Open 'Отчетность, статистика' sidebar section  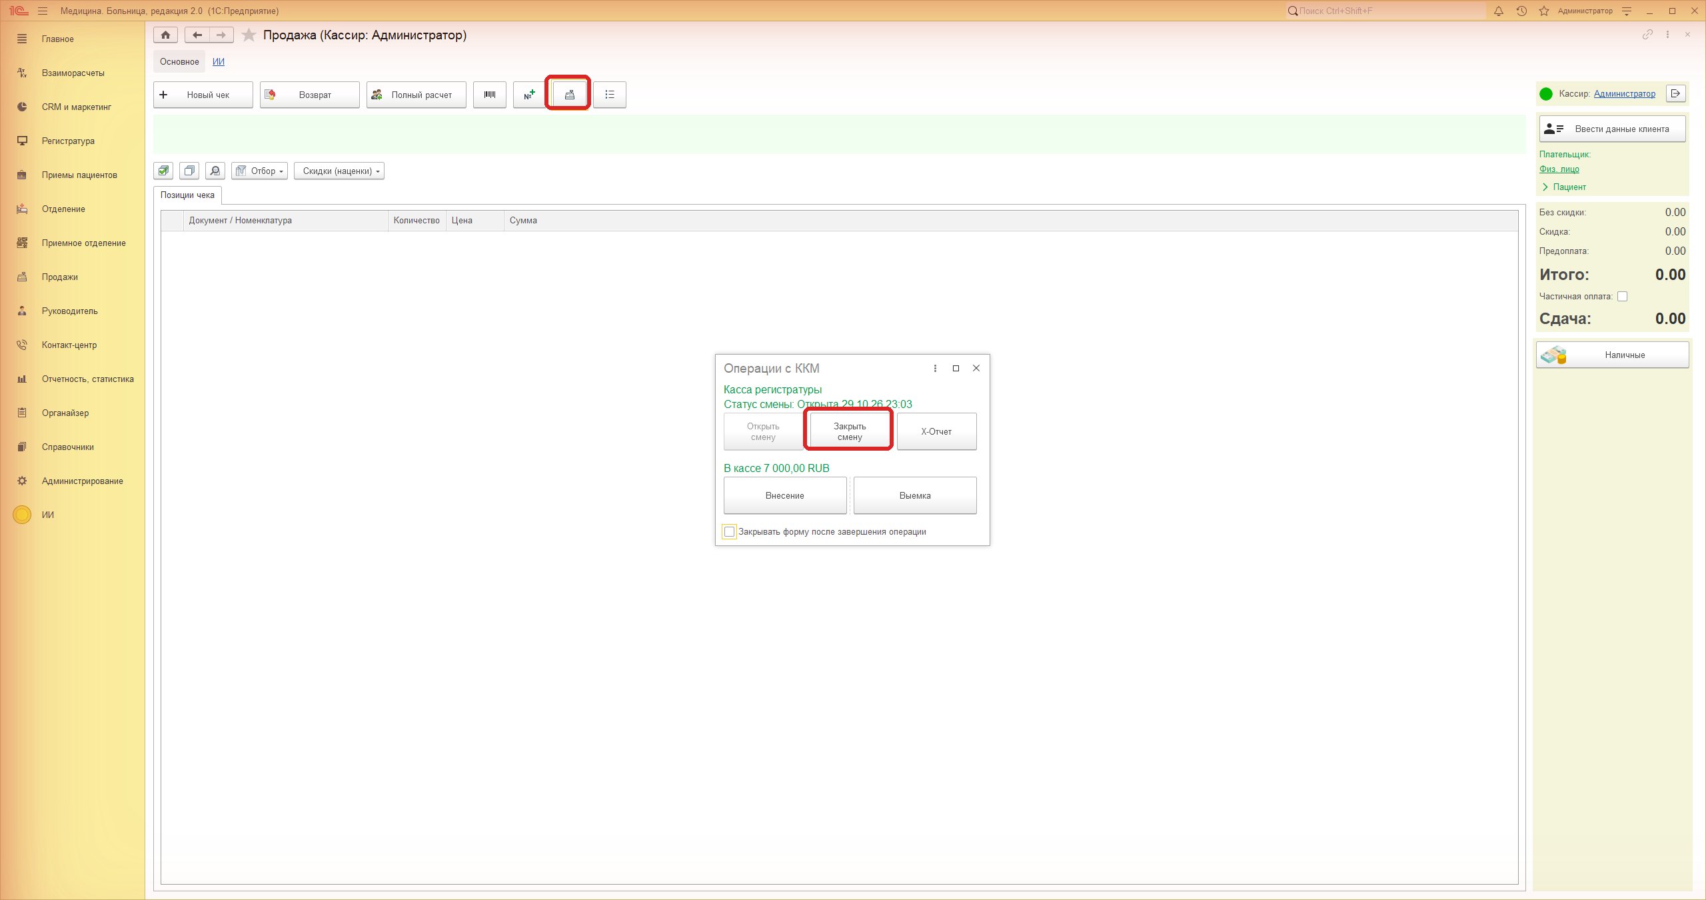(88, 379)
